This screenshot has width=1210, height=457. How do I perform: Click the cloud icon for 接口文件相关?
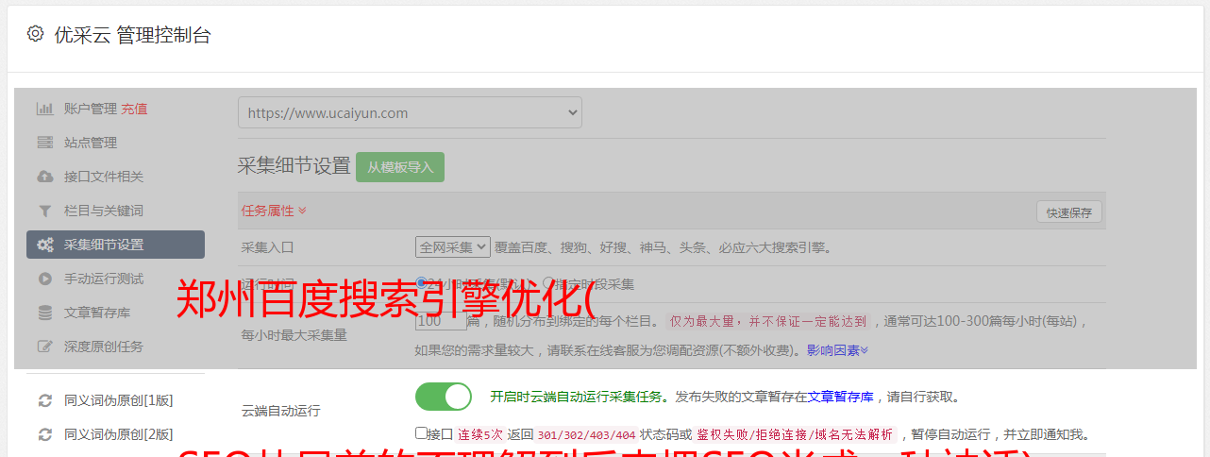coord(44,177)
